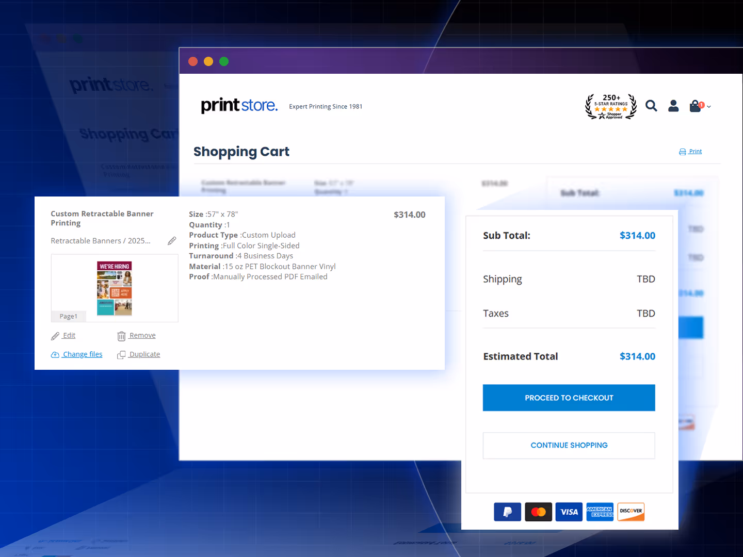Viewport: 743px width, 557px height.
Task: Click the pencil icon beside Retractable Banners name
Action: coord(172,241)
